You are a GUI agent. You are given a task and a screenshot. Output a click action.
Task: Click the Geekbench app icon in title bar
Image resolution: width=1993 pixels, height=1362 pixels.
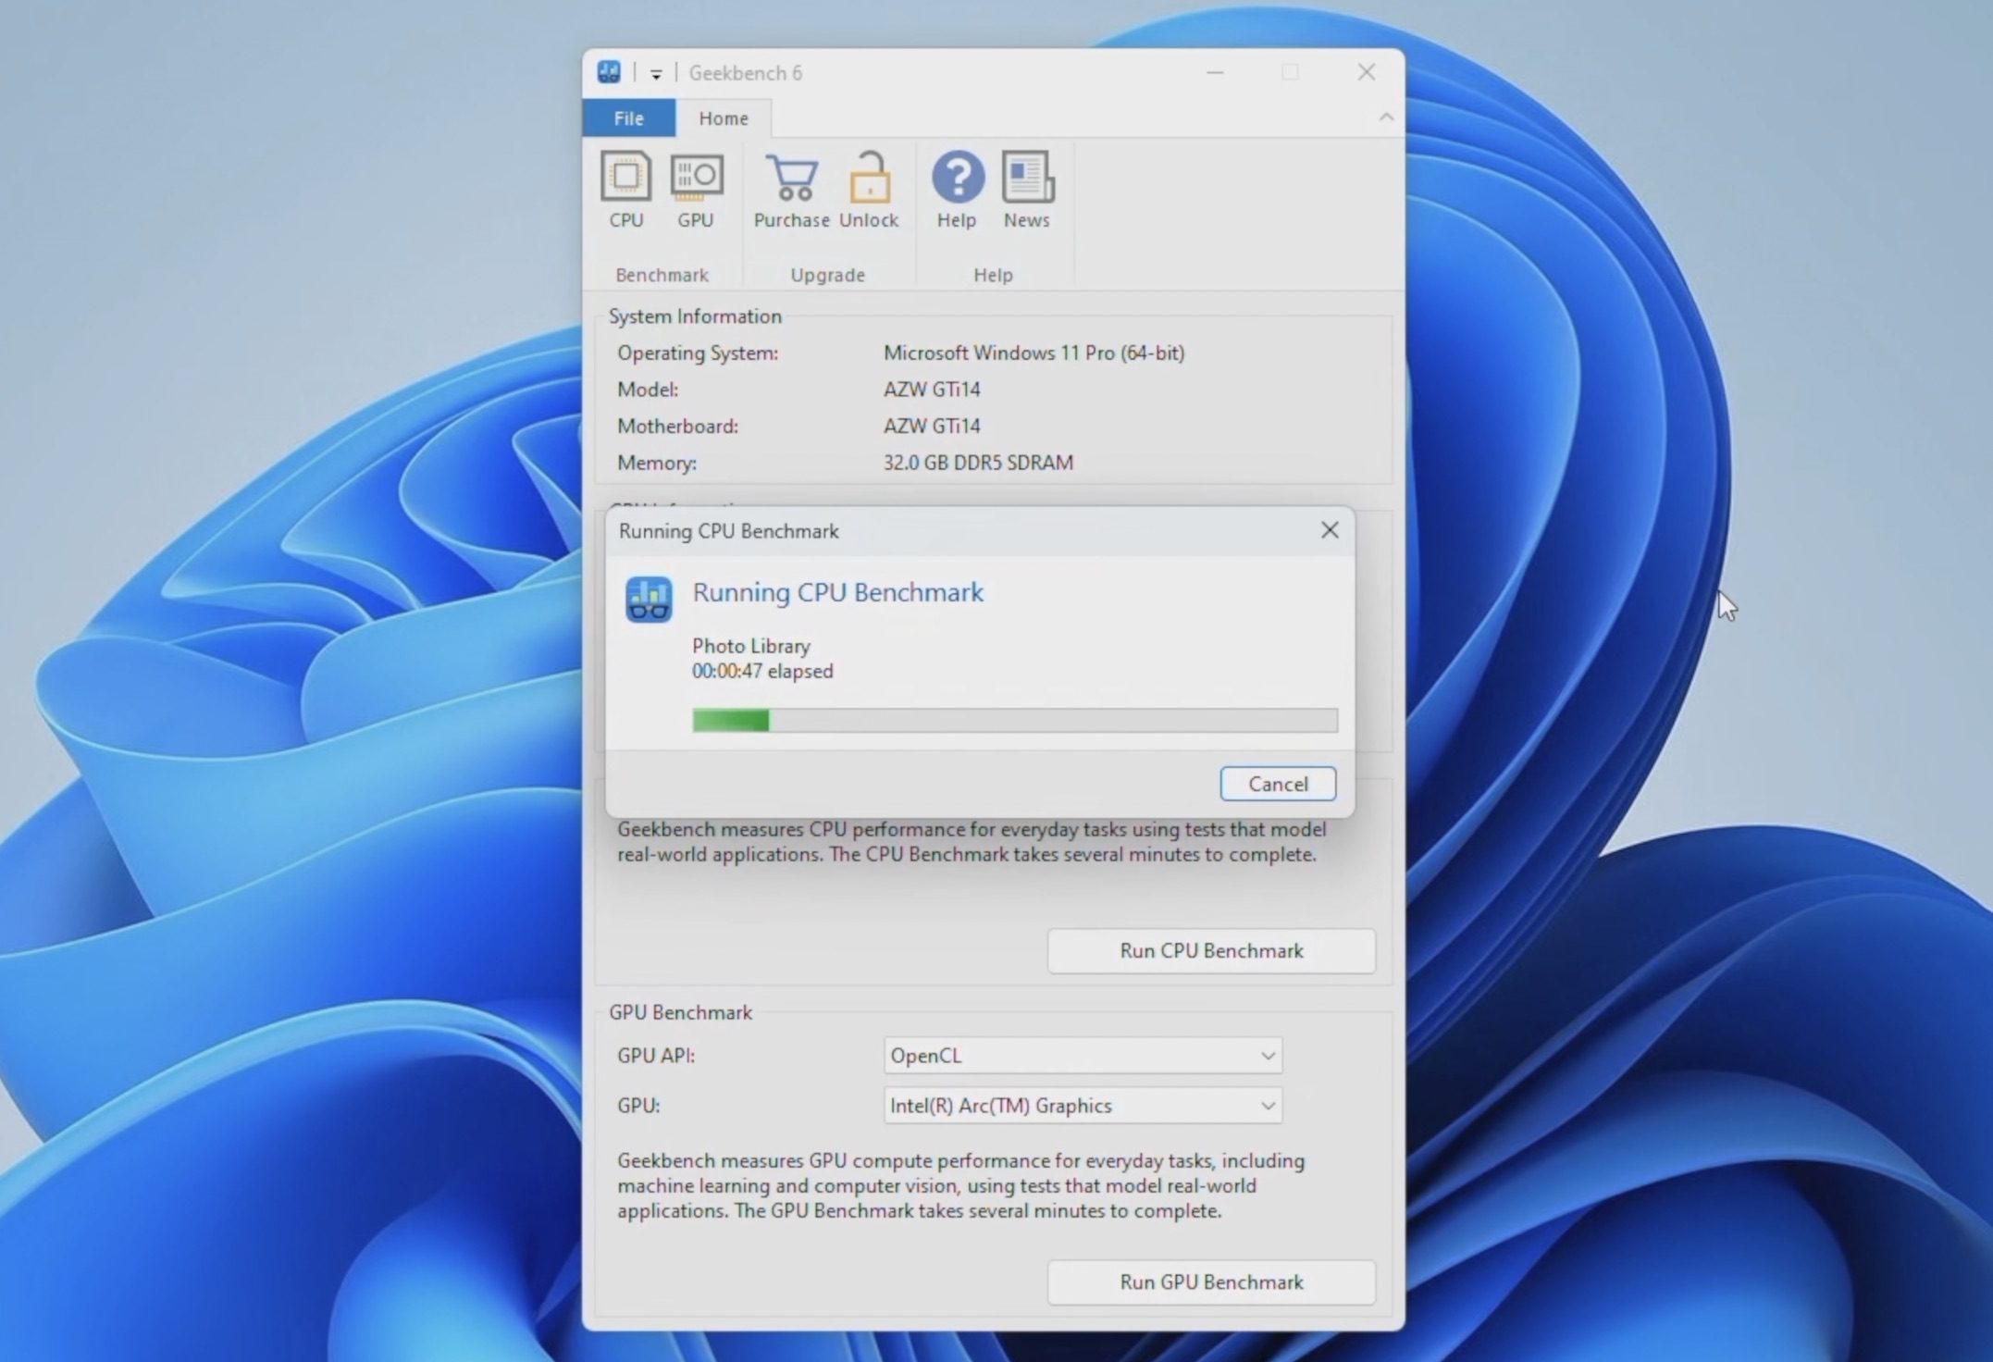click(x=609, y=72)
